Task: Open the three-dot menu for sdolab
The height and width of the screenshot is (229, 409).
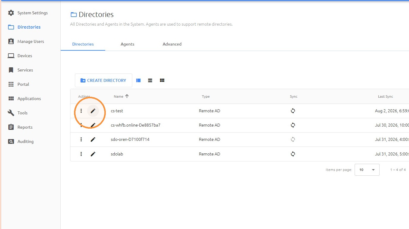Action: 81,154
